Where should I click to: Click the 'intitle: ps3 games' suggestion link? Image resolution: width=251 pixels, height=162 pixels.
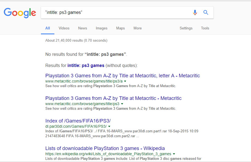point(86,66)
